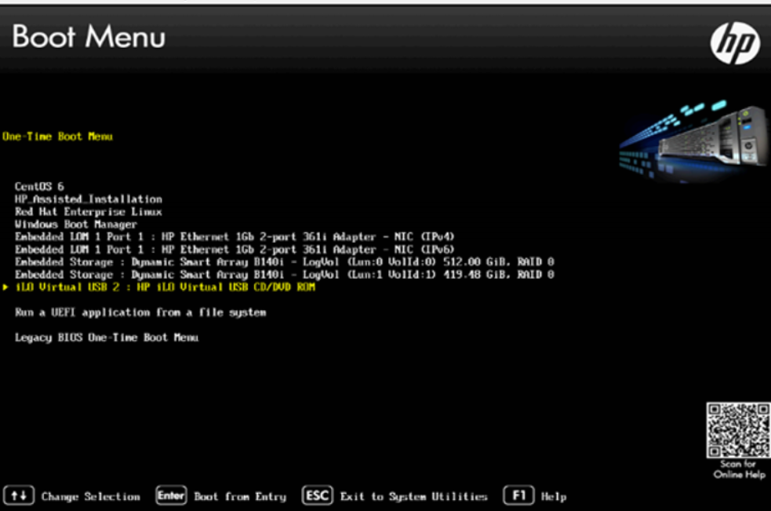Click the ESC key icon

317,495
